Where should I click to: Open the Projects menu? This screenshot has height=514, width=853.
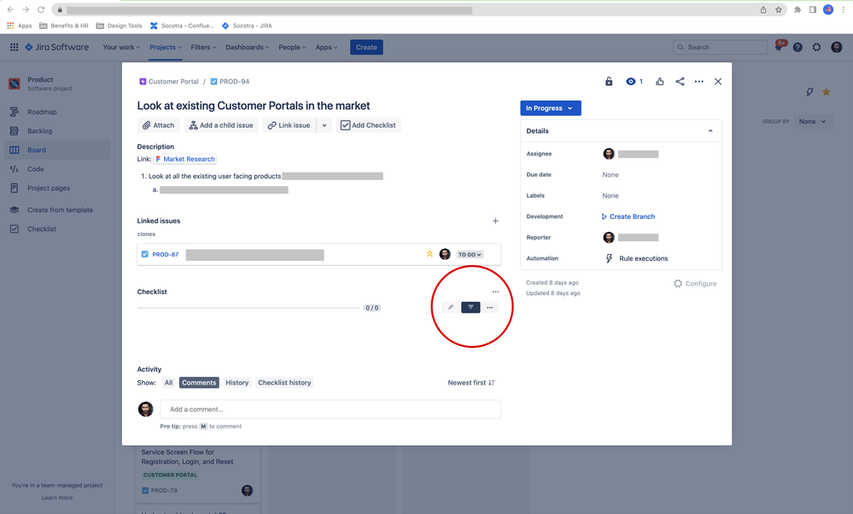pos(166,47)
